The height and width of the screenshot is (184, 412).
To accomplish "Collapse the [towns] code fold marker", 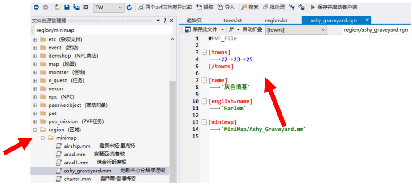I will pyautogui.click(x=204, y=53).
